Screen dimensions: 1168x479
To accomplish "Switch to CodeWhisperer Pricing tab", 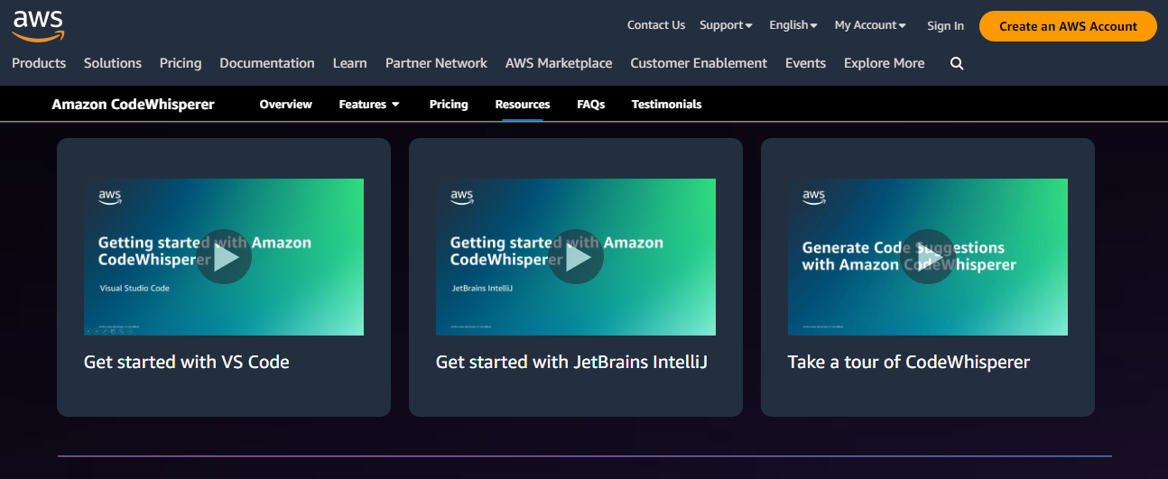I will [x=449, y=105].
